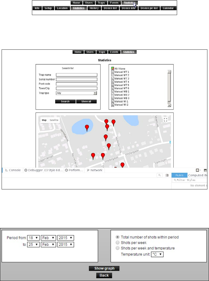Switch to the Computed styles tab

(196, 175)
